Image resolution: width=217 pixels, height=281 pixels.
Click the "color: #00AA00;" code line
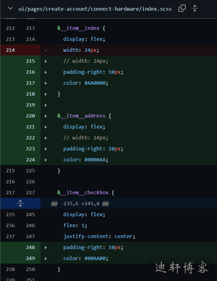coord(86,258)
